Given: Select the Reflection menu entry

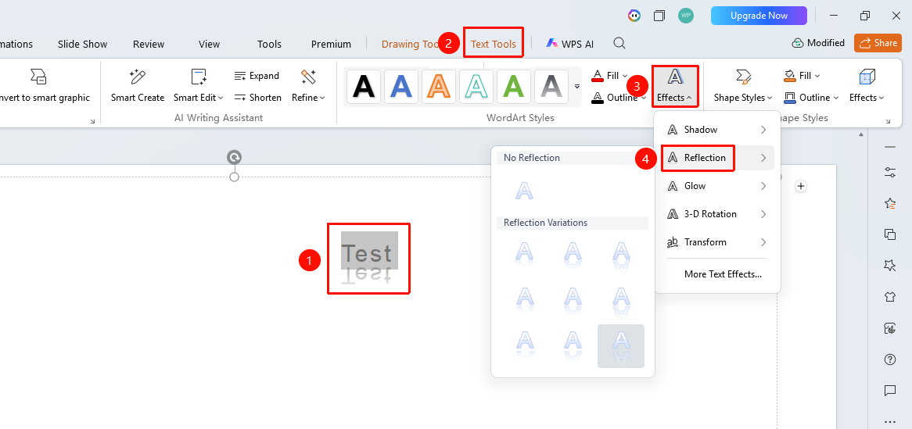Looking at the screenshot, I should pyautogui.click(x=718, y=158).
